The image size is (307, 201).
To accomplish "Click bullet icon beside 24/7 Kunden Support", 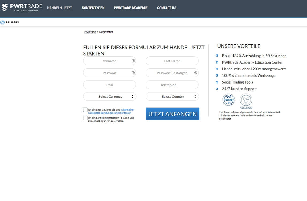I will (217, 89).
